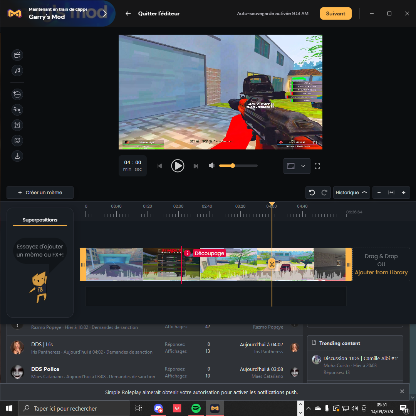Select the Superpositions tab
The image size is (416, 416).
tap(40, 220)
